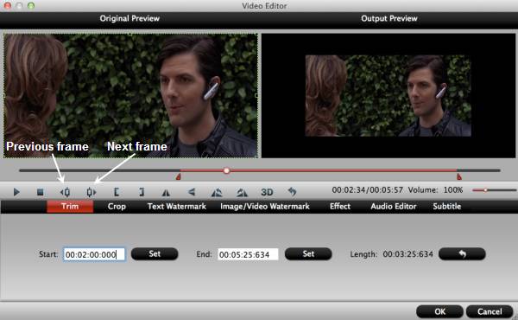Click the playhead knob on the timeline

226,170
